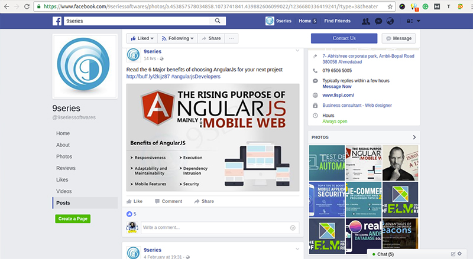Select Reviews in the left sidebar
473x259 pixels.
[x=66, y=168]
